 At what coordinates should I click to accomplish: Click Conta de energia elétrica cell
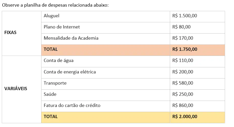106,73
